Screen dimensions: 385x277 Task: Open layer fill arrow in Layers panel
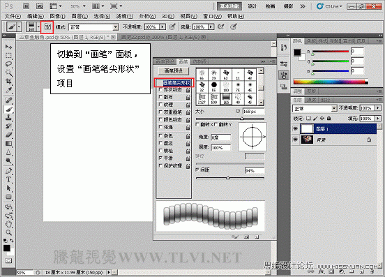point(378,119)
